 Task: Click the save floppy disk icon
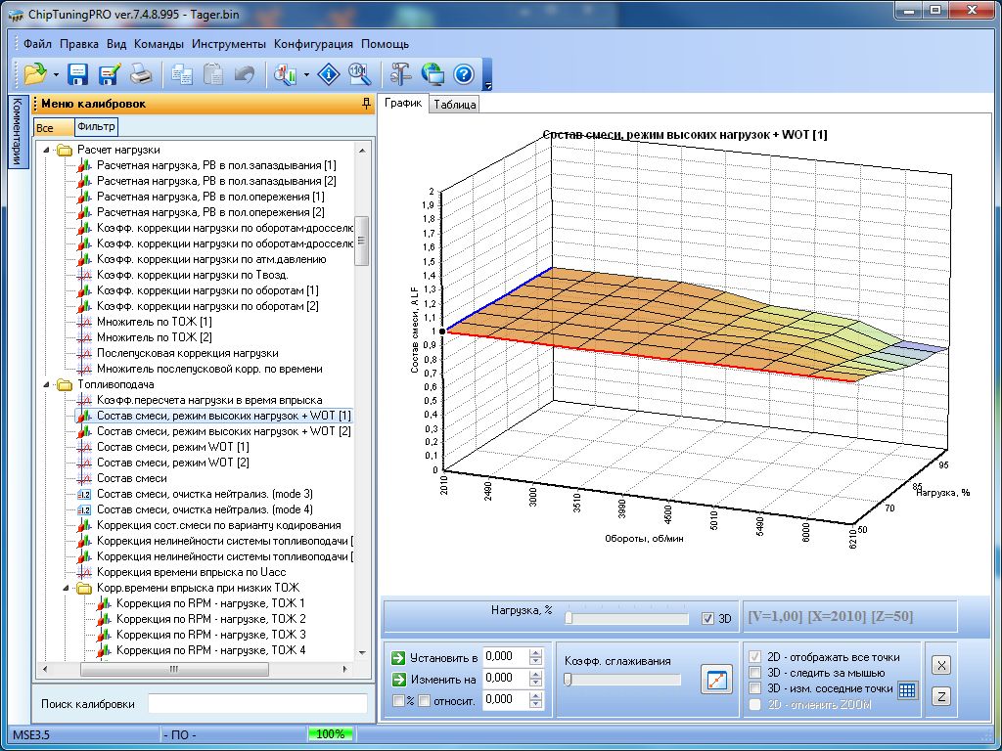tap(78, 73)
